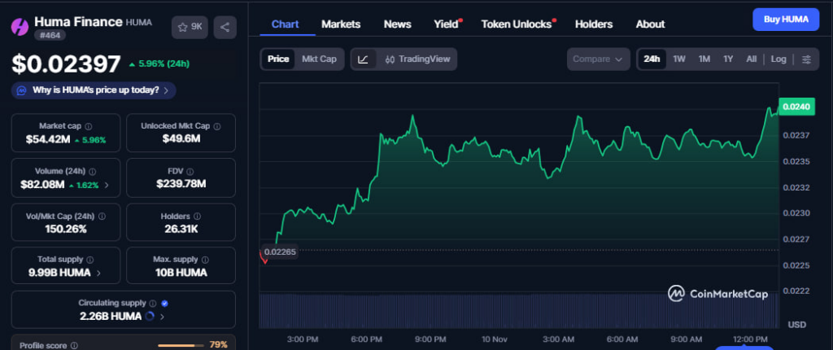This screenshot has height=350, width=833.
Task: Click the AI icon beside price question
Action: tap(21, 90)
